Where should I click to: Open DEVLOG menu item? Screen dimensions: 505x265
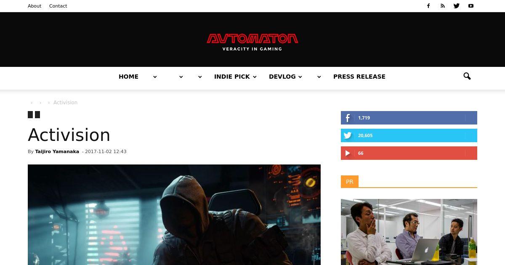pos(282,77)
